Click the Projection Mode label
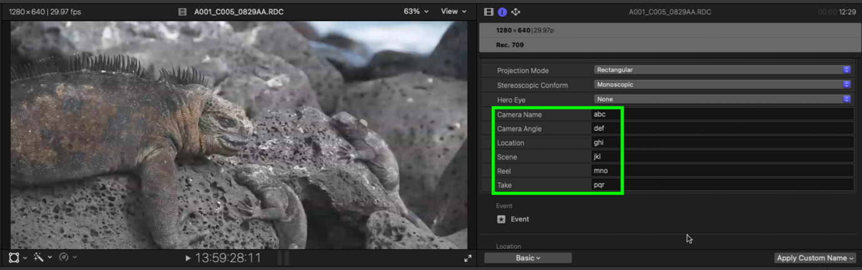The height and width of the screenshot is (270, 862). pyautogui.click(x=523, y=71)
